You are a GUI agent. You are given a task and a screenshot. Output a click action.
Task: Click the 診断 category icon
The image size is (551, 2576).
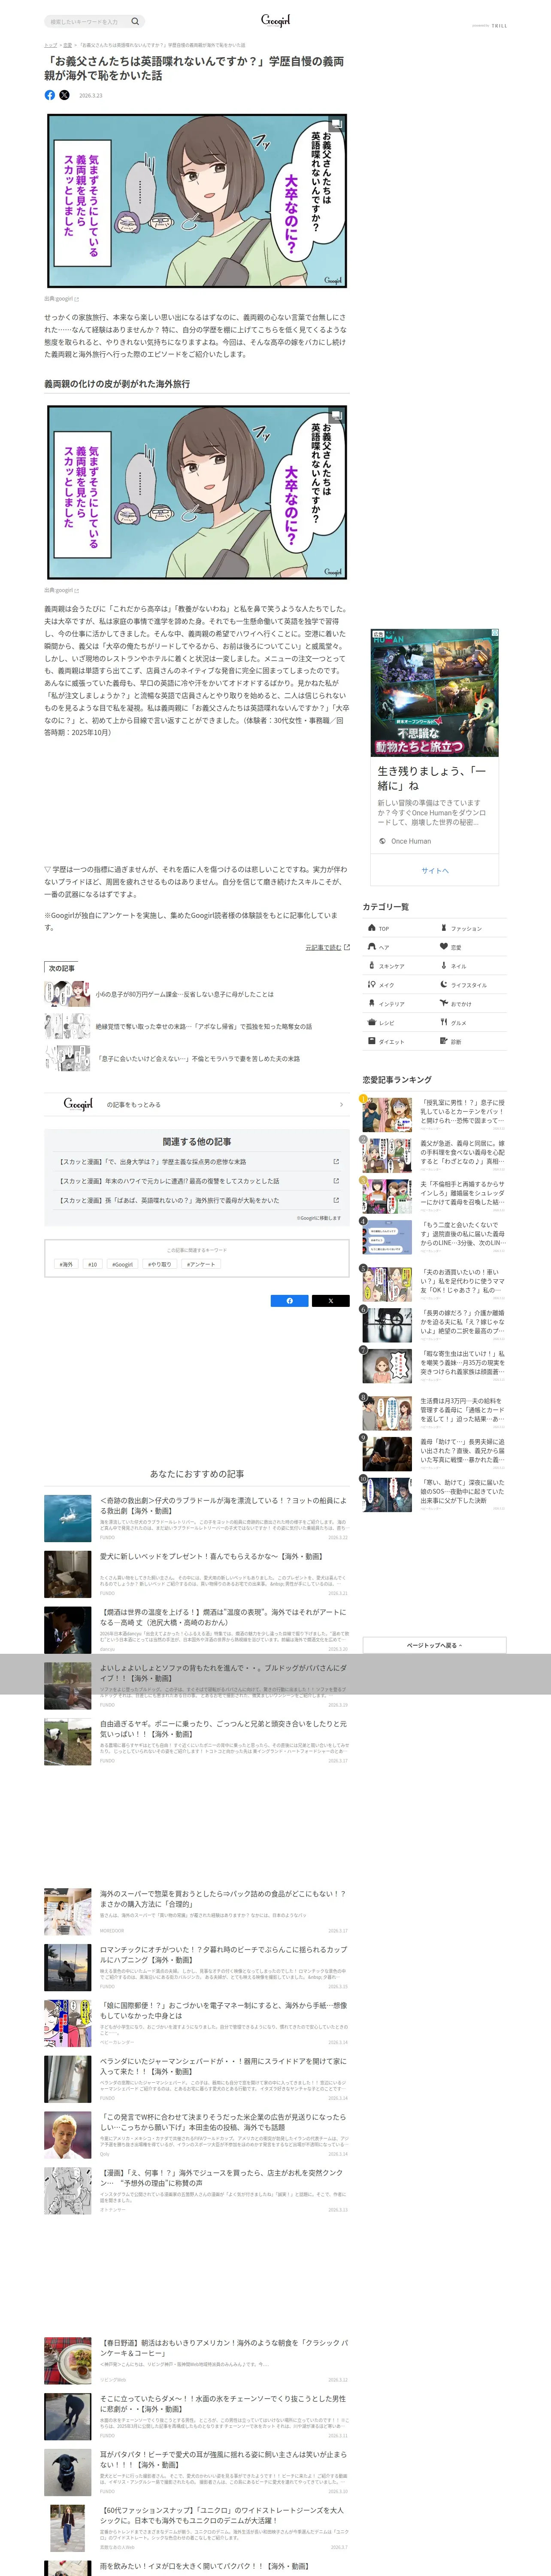click(444, 1041)
